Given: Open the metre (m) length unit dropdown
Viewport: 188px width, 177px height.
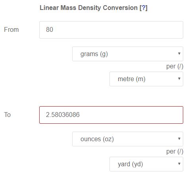Looking at the screenshot, I should [146, 79].
